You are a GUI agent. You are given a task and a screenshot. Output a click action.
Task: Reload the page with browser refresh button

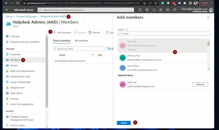click(17, 3)
